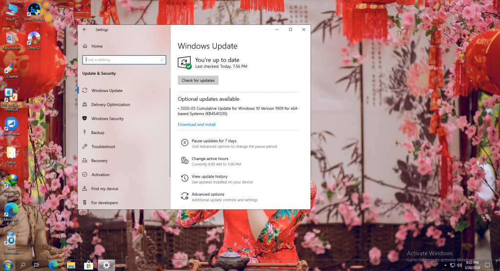500x271 pixels.
Task: Open Microsoft Edge from the taskbar
Action: [53, 265]
